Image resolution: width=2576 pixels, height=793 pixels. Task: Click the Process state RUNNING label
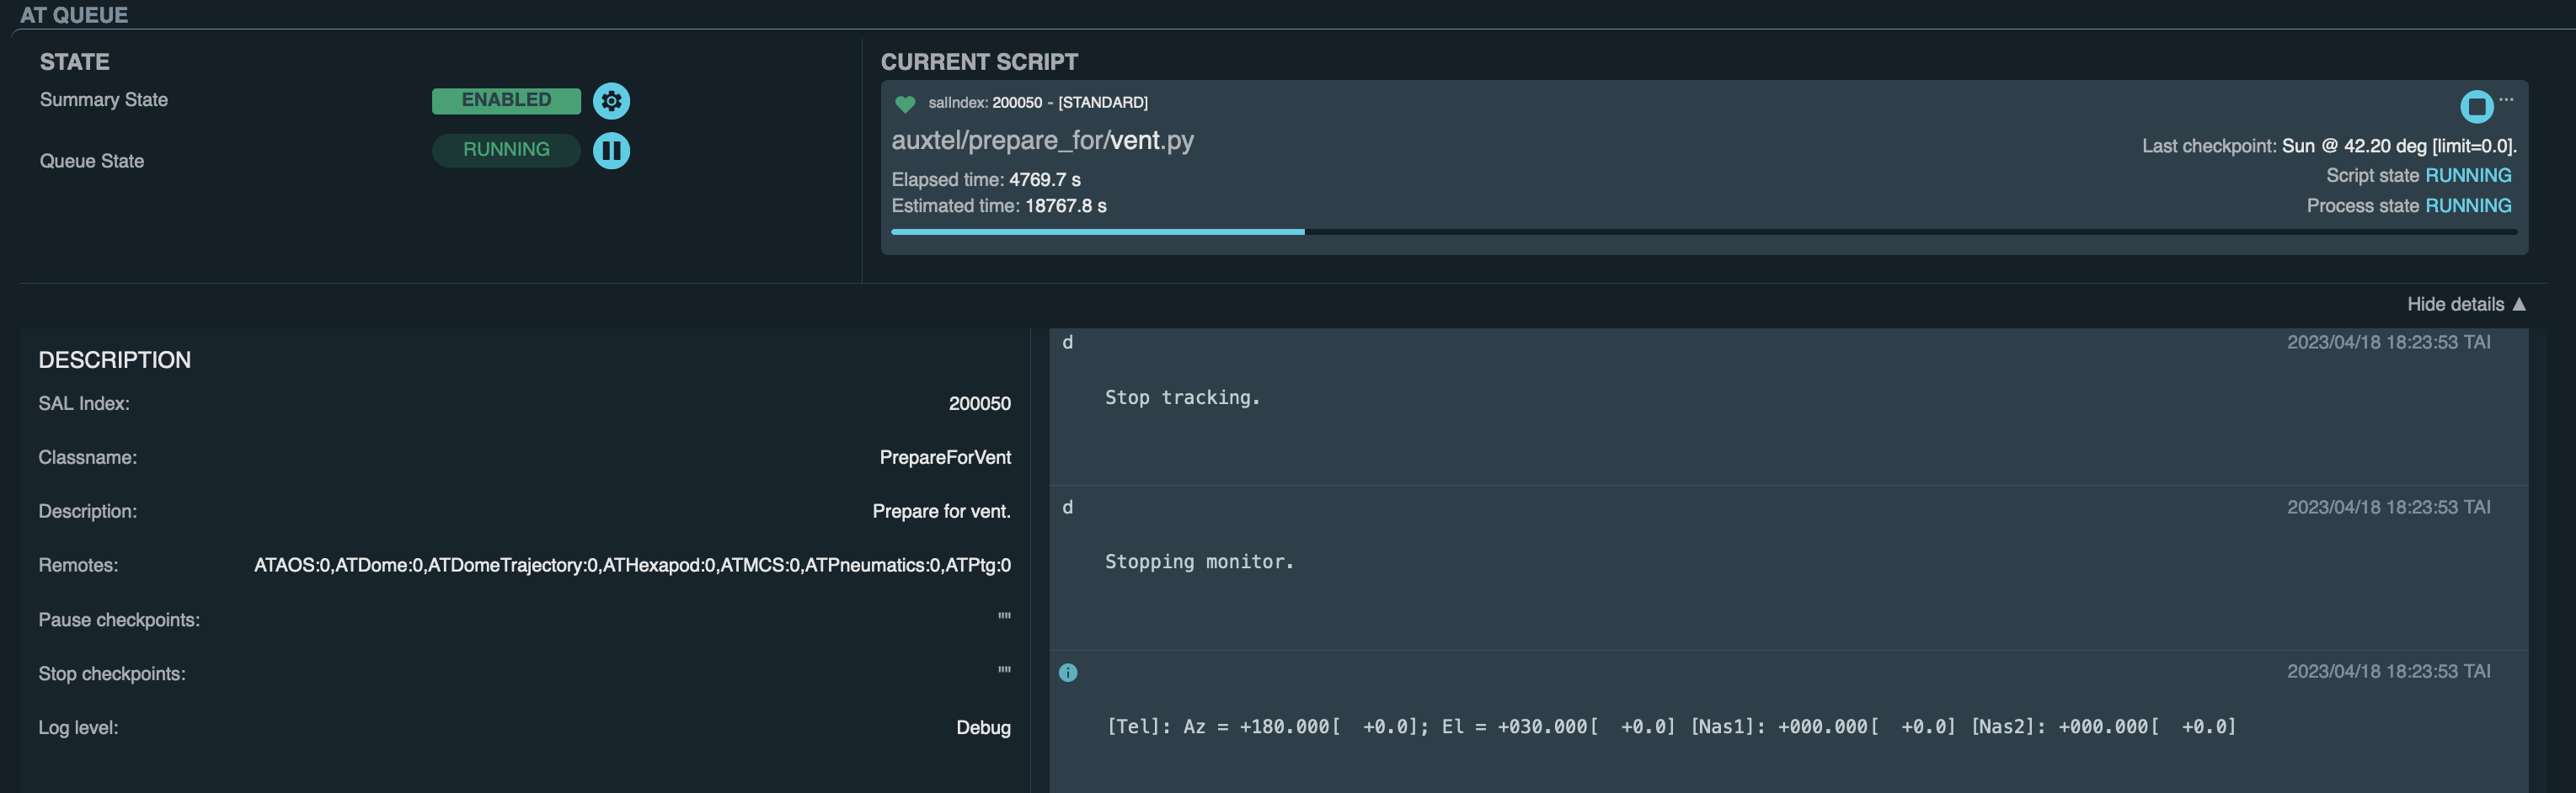pos(2467,205)
